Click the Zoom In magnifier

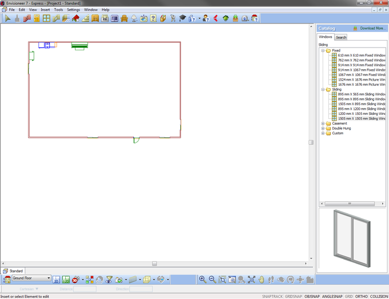coord(203,280)
